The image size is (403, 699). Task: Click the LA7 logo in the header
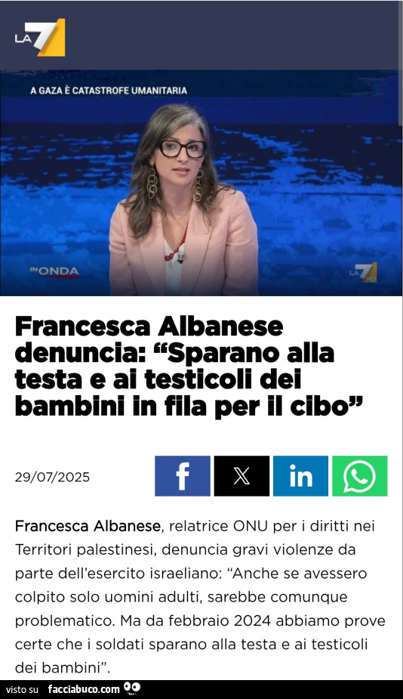pos(40,38)
